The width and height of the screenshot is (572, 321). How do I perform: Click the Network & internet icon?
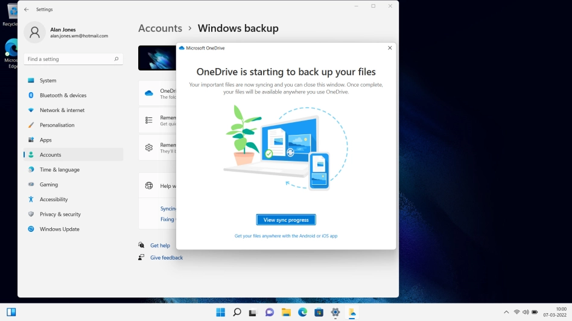click(31, 110)
